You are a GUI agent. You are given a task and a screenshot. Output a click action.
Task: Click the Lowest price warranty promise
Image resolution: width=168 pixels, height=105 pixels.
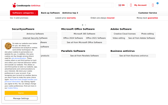tap(66, 18)
